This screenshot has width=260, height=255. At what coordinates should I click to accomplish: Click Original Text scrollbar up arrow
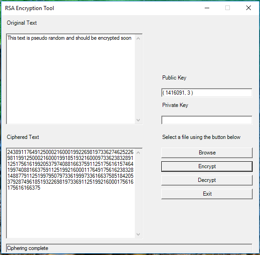pyautogui.click(x=138, y=38)
